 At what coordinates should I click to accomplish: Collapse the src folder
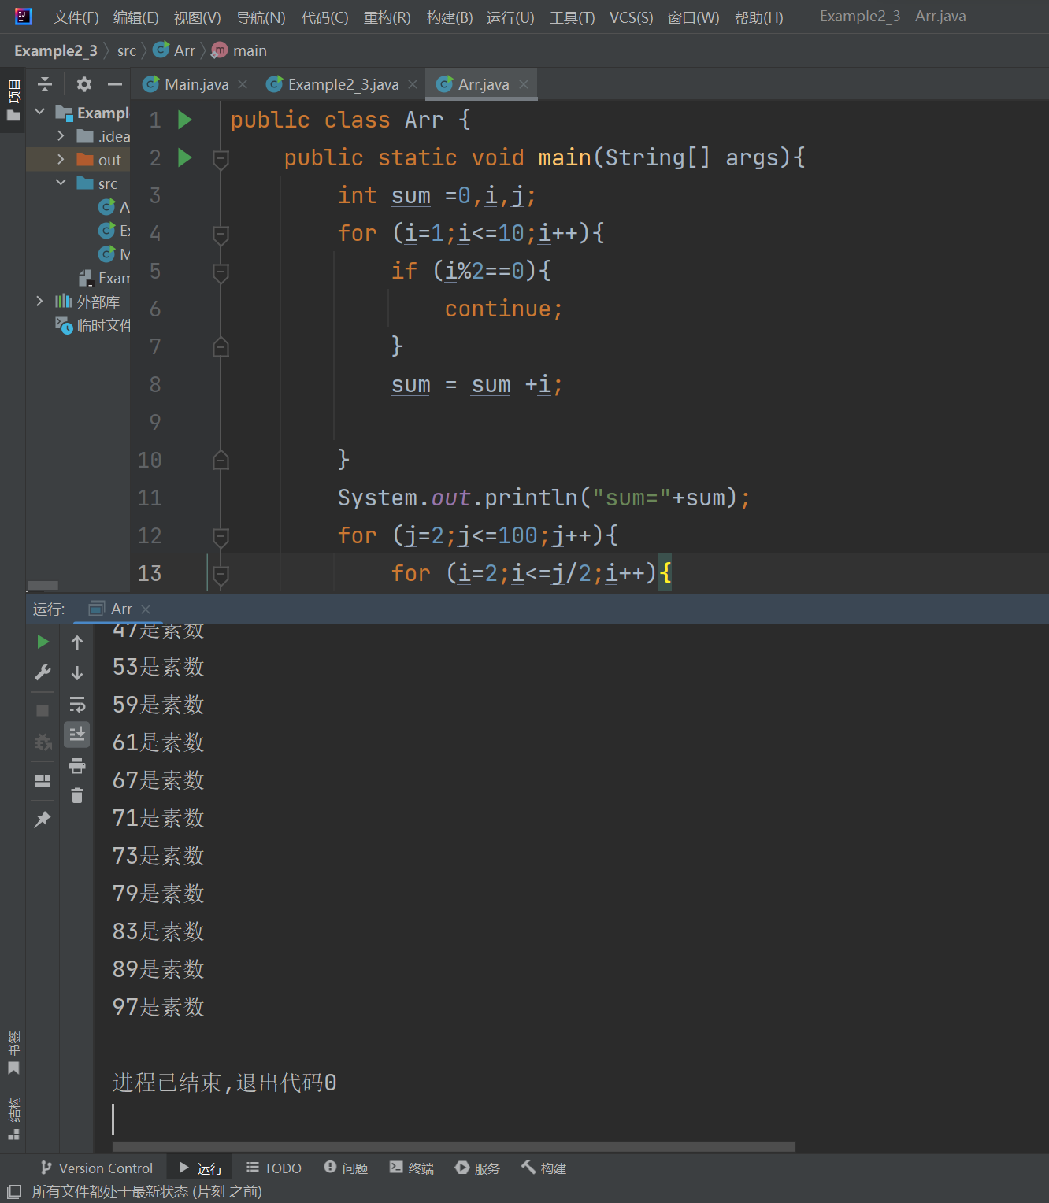pos(61,183)
